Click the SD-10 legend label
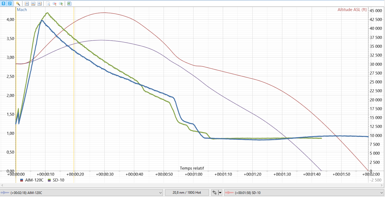Viewport: 385px width, 197px height. pos(58,180)
